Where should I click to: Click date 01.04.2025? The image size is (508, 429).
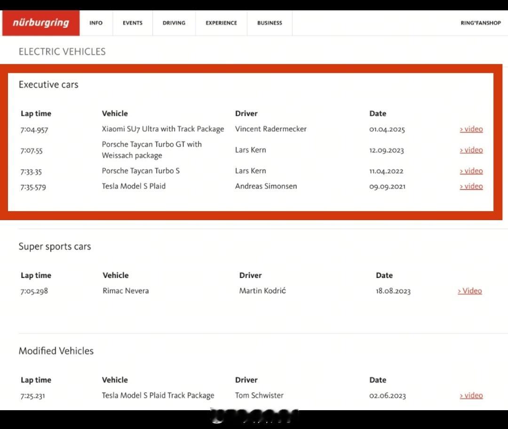point(387,130)
